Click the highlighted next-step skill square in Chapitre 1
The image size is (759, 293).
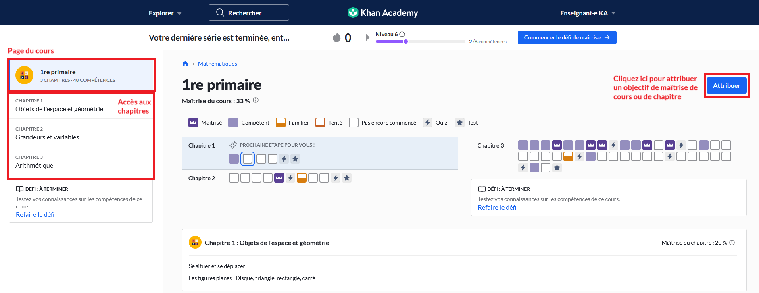[x=248, y=159]
